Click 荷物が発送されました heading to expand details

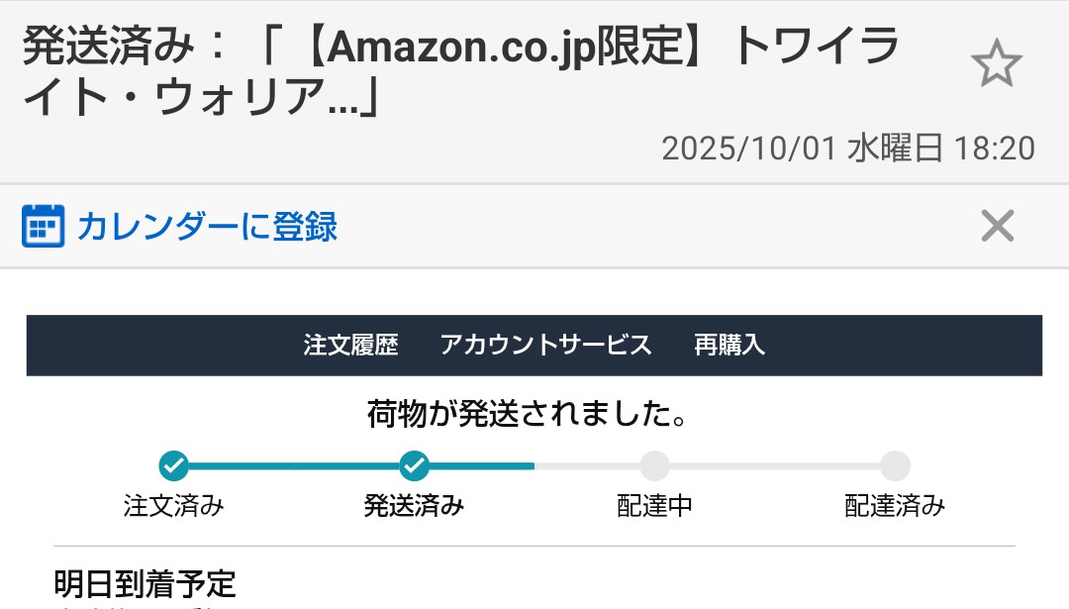534,415
